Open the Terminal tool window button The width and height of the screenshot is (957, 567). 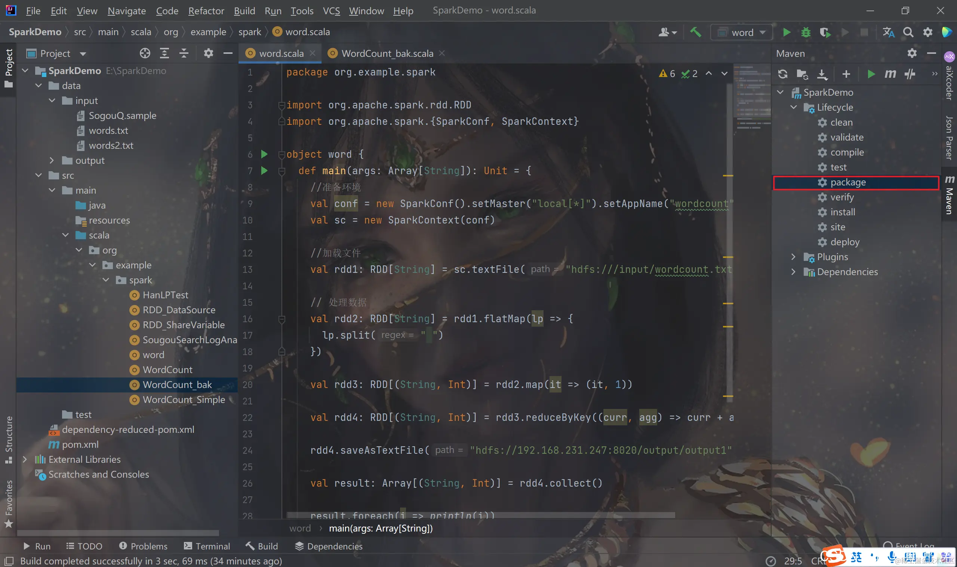pos(207,546)
